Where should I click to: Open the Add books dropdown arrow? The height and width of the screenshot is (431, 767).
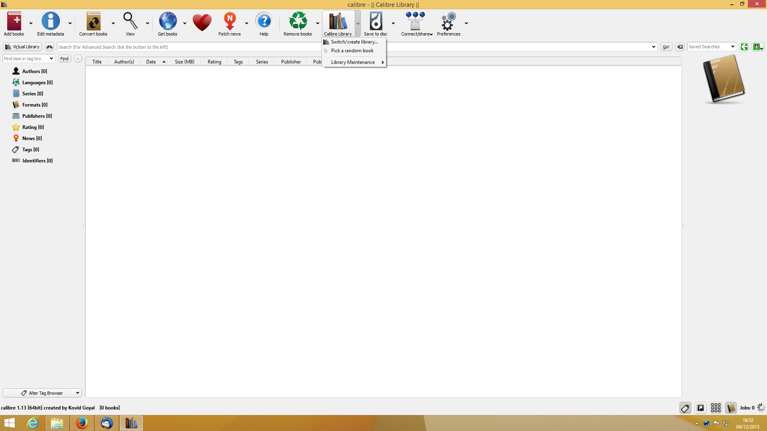(31, 23)
